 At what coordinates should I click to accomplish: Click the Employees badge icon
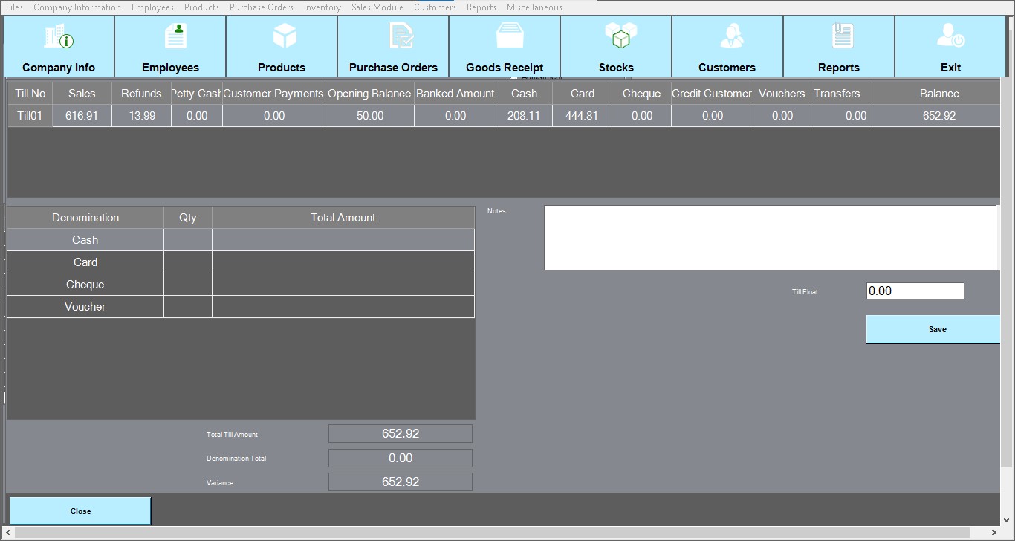[x=175, y=36]
